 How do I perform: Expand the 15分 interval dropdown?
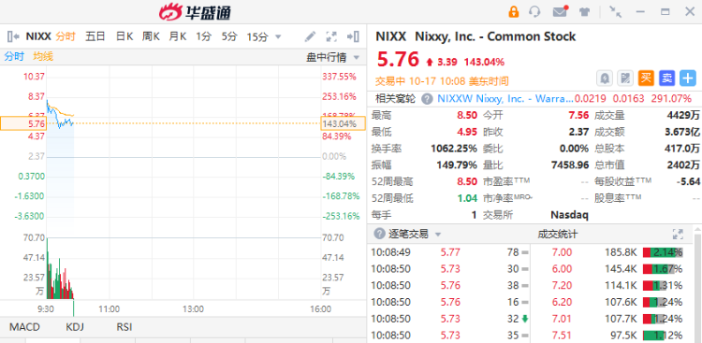tap(278, 36)
